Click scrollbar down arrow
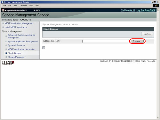The image size is (160, 120). tap(158, 118)
